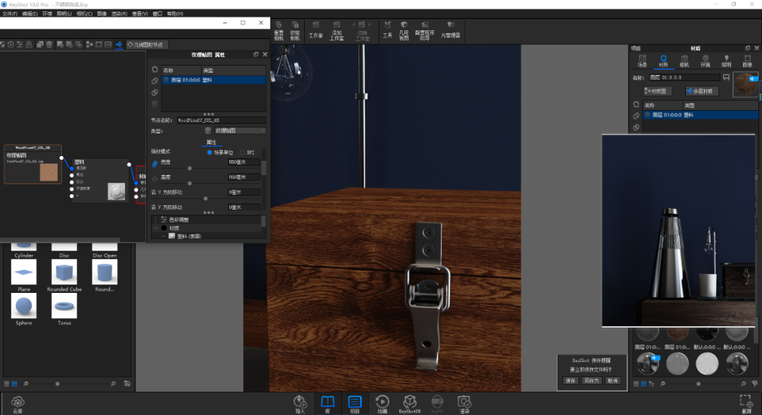Open the 动画 animation timeline icon
Viewport: 762px width, 415px height.
(382, 404)
